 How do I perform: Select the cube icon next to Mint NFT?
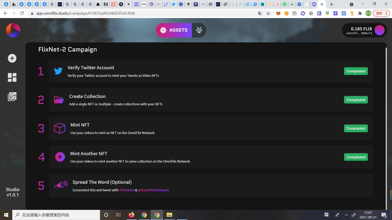point(59,128)
